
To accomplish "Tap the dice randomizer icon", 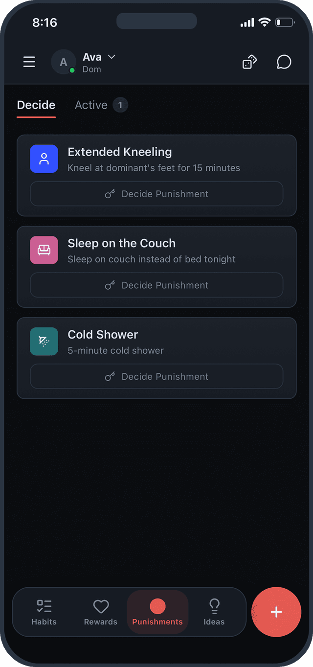I will (249, 62).
